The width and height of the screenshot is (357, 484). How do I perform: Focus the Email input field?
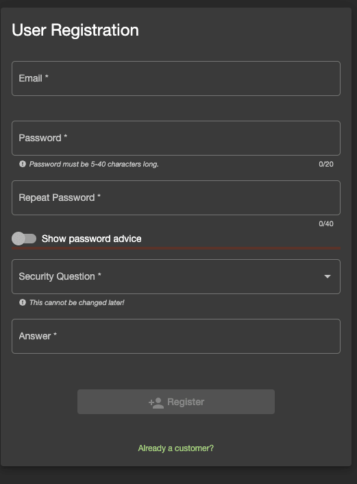(x=176, y=78)
